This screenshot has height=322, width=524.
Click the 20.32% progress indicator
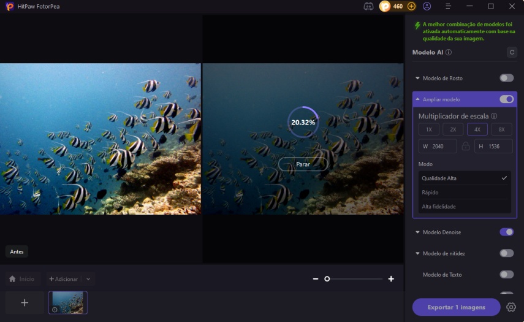click(x=303, y=123)
